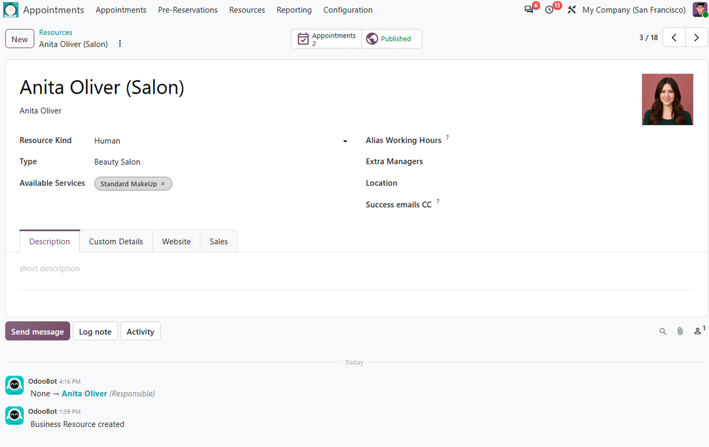Click the short description text field
The width and height of the screenshot is (709, 447).
point(356,269)
